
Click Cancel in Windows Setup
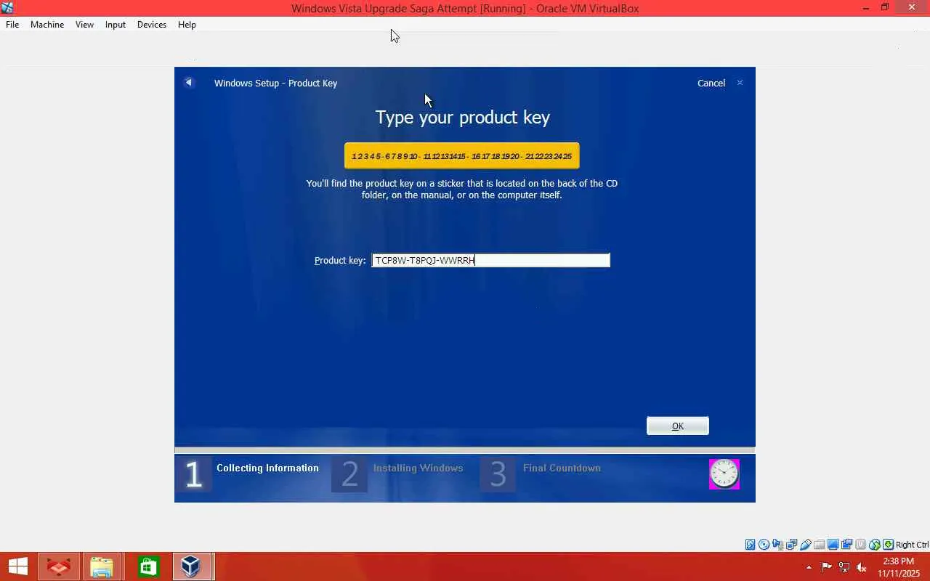click(x=711, y=83)
